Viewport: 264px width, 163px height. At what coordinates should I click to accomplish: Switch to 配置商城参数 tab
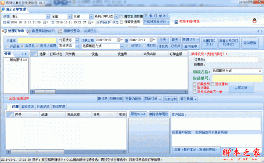(x=41, y=31)
